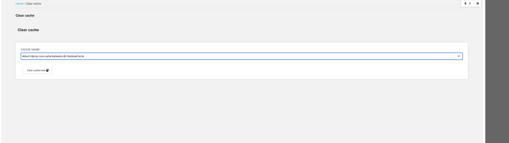Open the Home breadcrumb link
Image resolution: width=509 pixels, height=143 pixels.
pos(19,3)
